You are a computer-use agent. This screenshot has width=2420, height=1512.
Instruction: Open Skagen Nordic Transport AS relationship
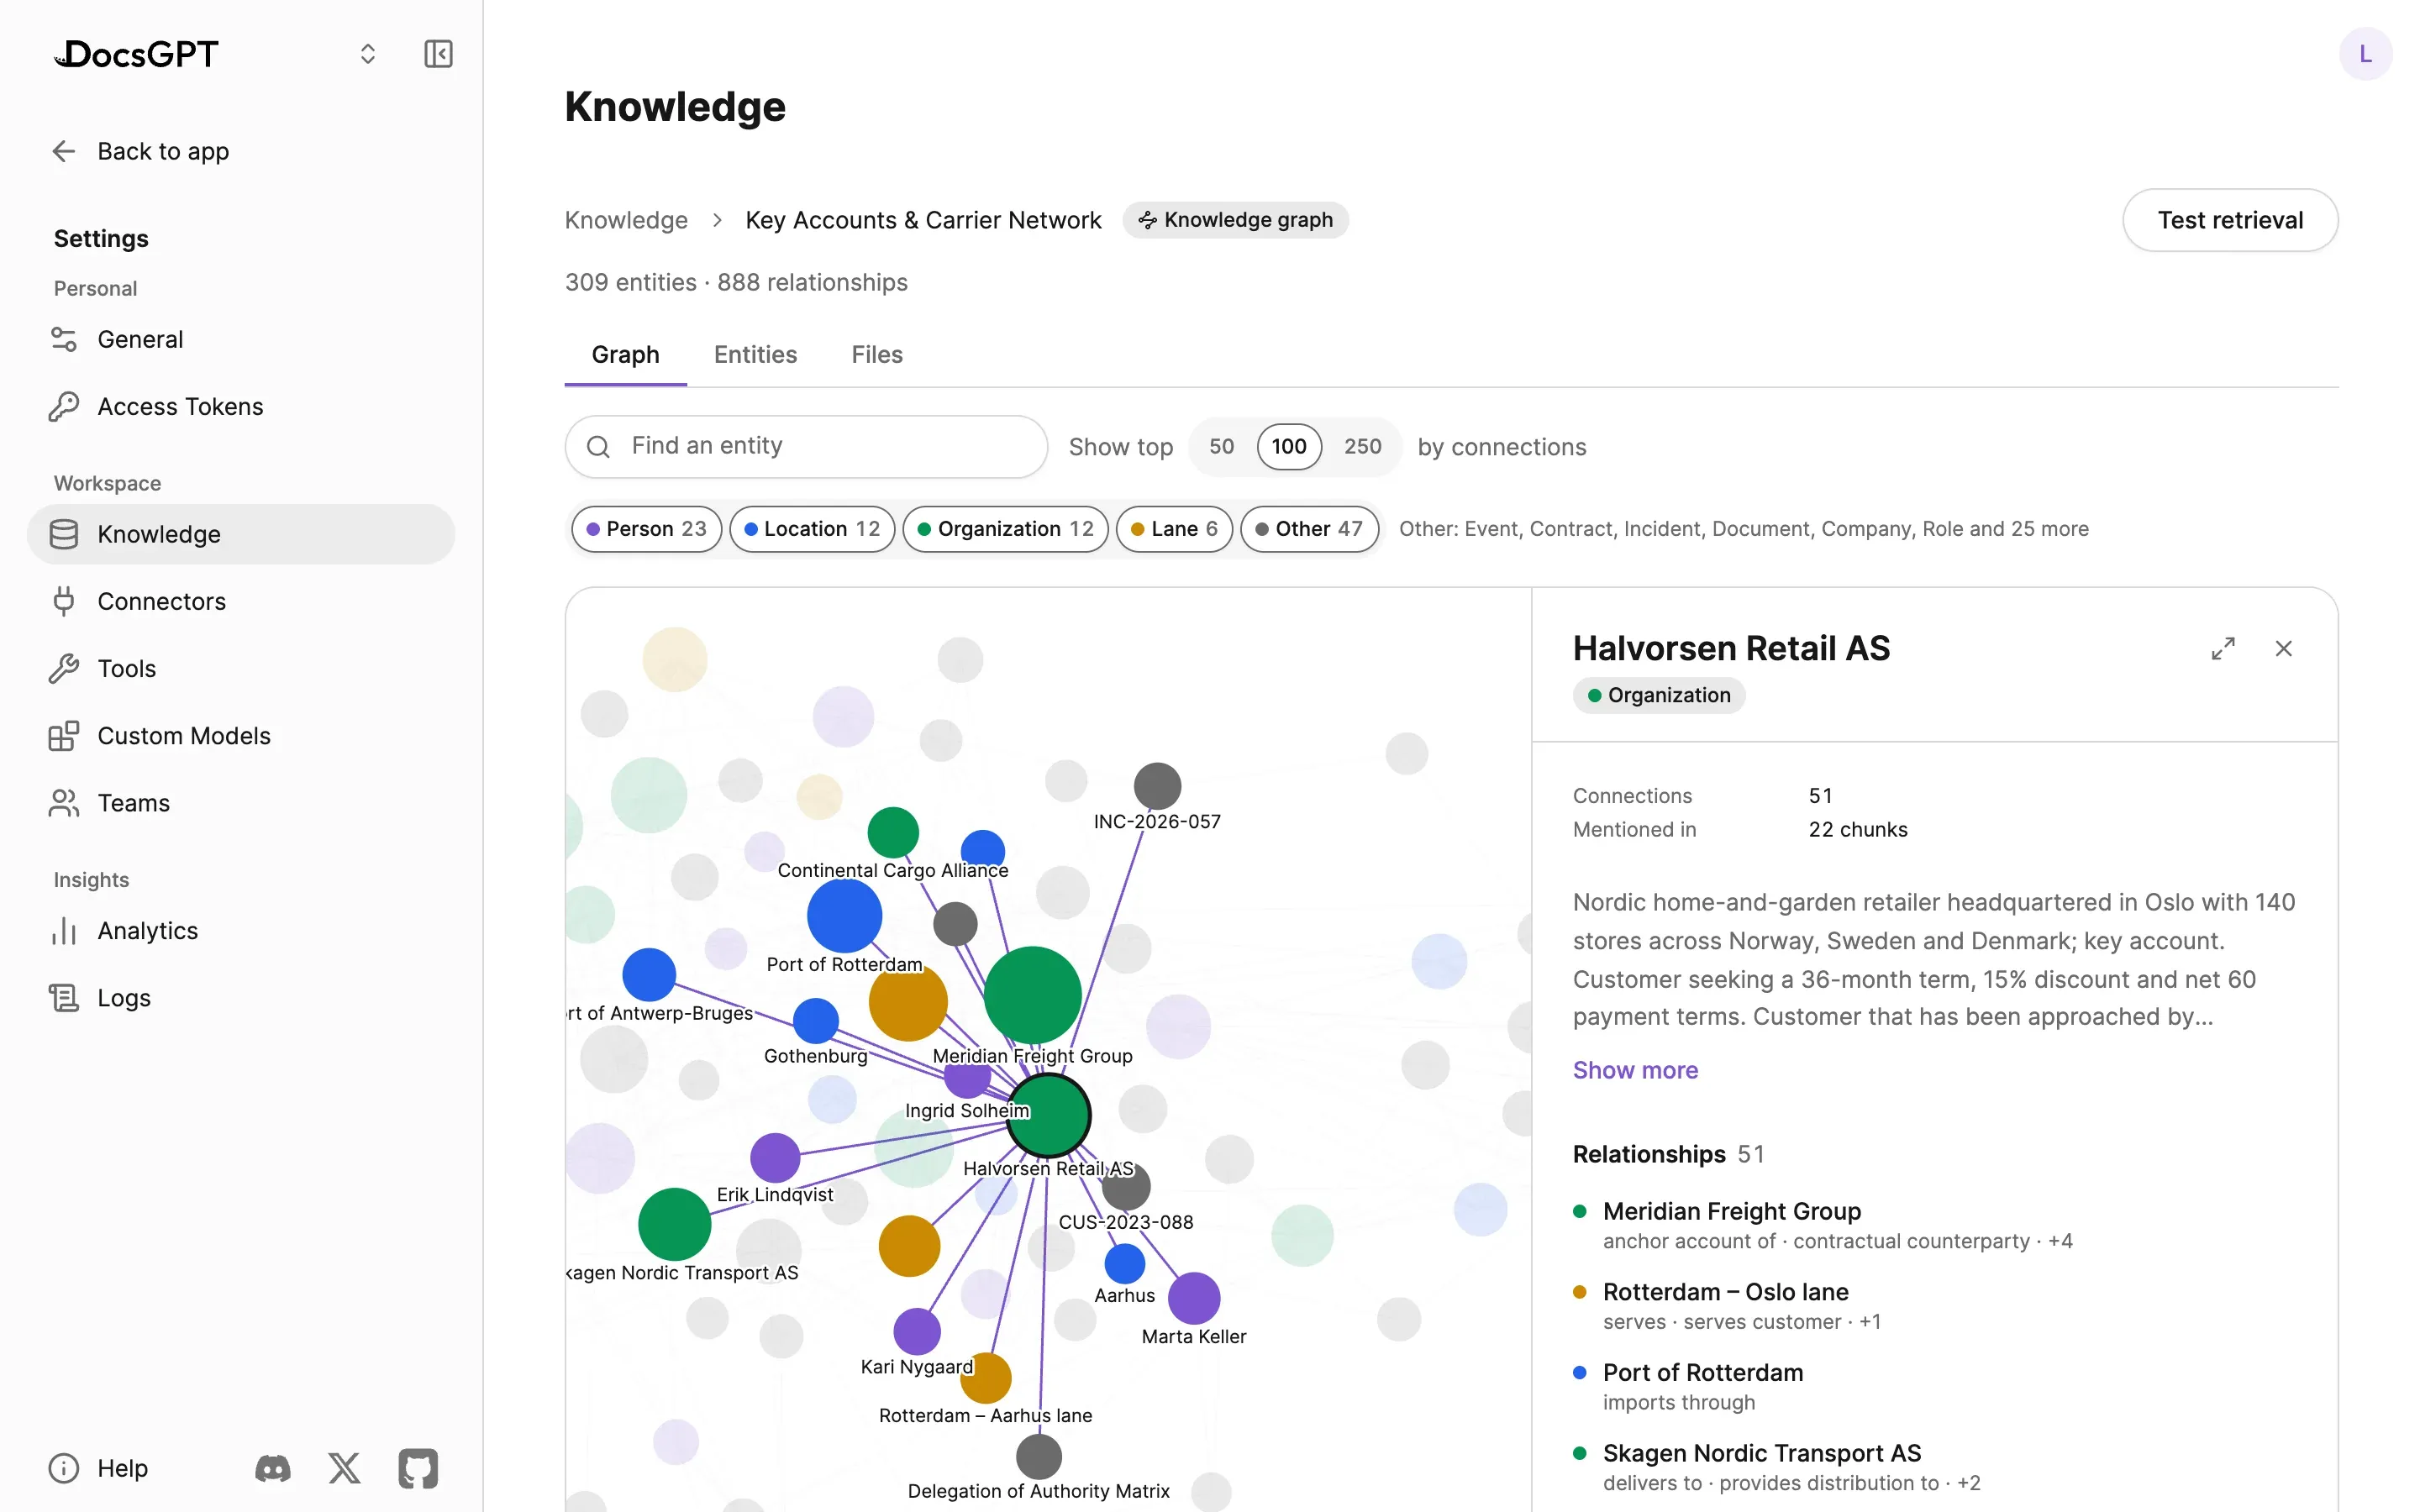(1934, 1467)
